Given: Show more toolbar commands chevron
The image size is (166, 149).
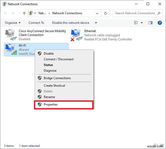Looking at the screenshot, I should point(96,23).
